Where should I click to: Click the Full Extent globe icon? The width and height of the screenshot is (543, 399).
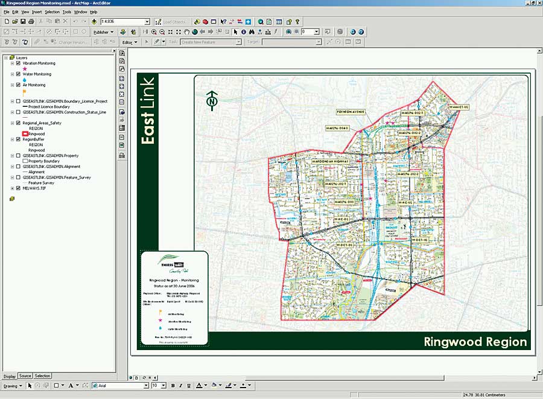(195, 31)
